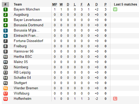Click the Last 5 matches header
The width and height of the screenshot is (139, 104).
[x=125, y=4]
